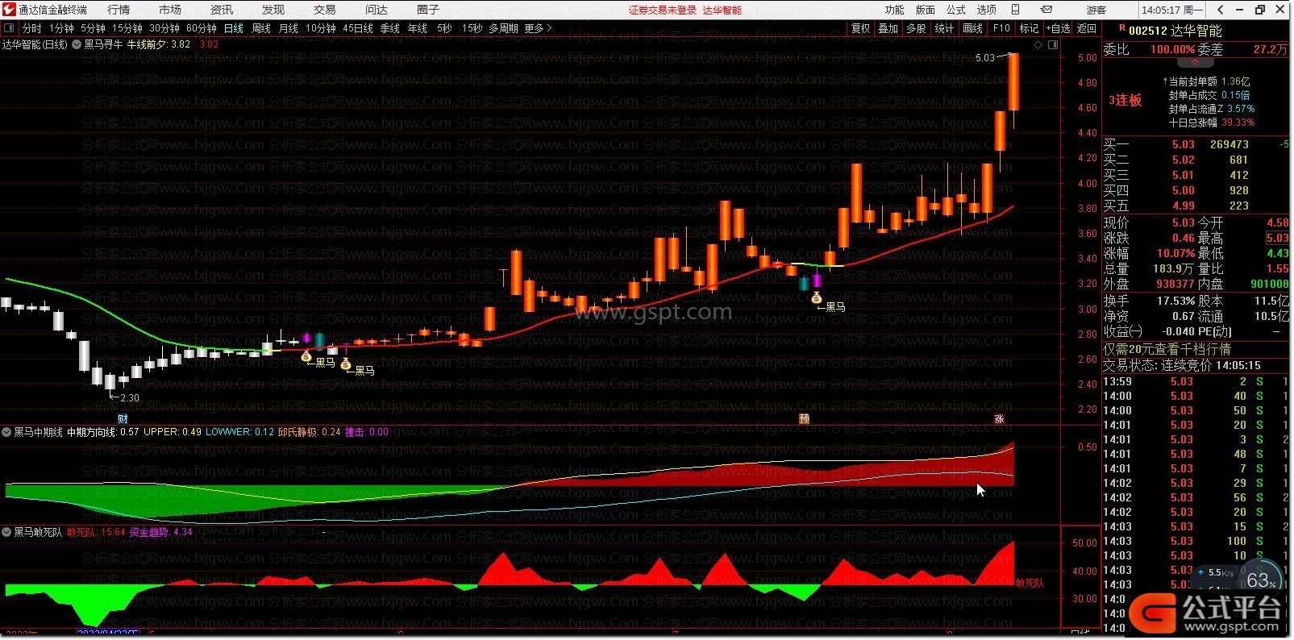Image resolution: width=1294 pixels, height=640 pixels.
Task: Open the 公式 menu
Action: pyautogui.click(x=956, y=10)
